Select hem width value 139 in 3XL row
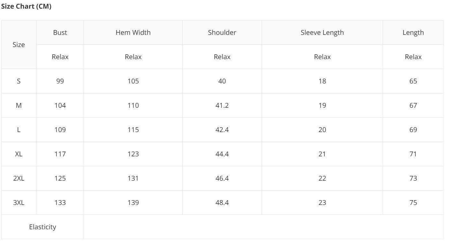 [x=133, y=203]
